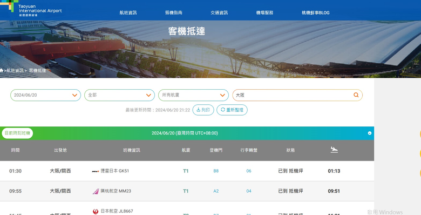Screen dimensions: 421x215
Task: Open the 機場服務 menu
Action: [x=264, y=12]
